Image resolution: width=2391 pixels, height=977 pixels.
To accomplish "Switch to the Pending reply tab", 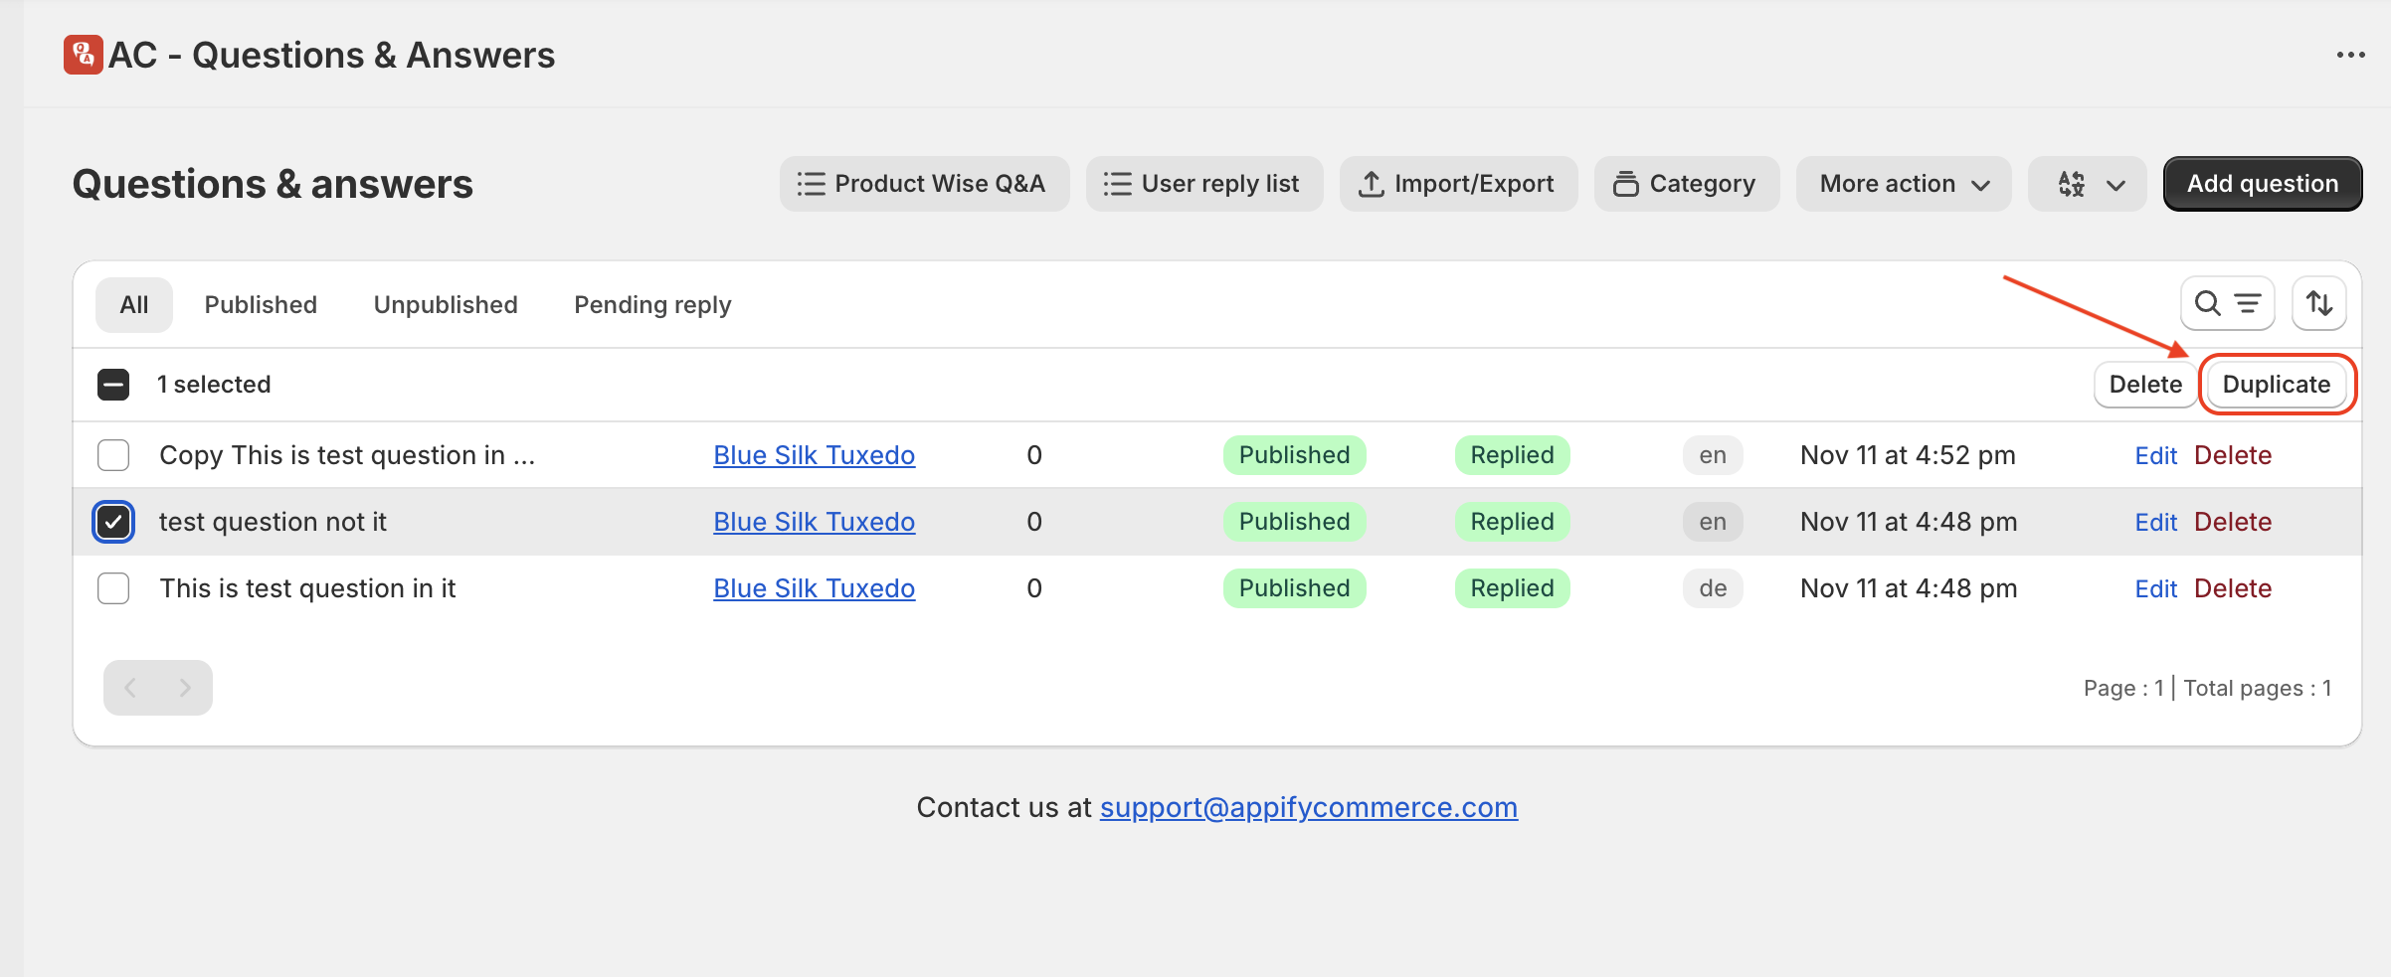I will pos(652,305).
